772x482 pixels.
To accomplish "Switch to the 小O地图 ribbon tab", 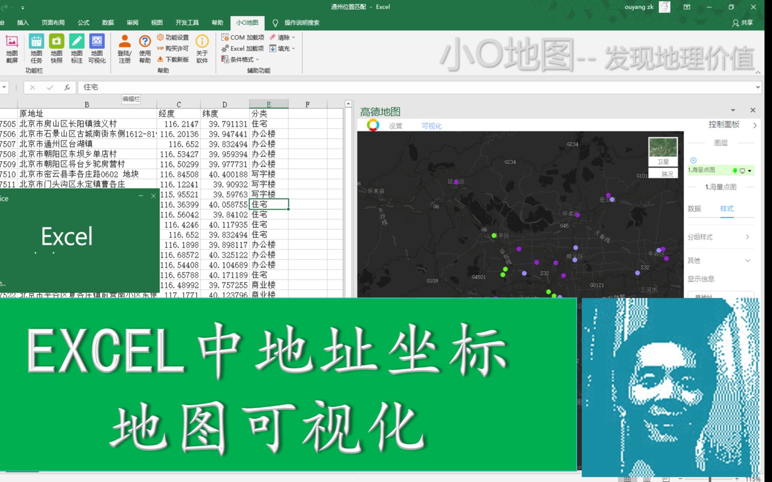I will click(x=247, y=23).
